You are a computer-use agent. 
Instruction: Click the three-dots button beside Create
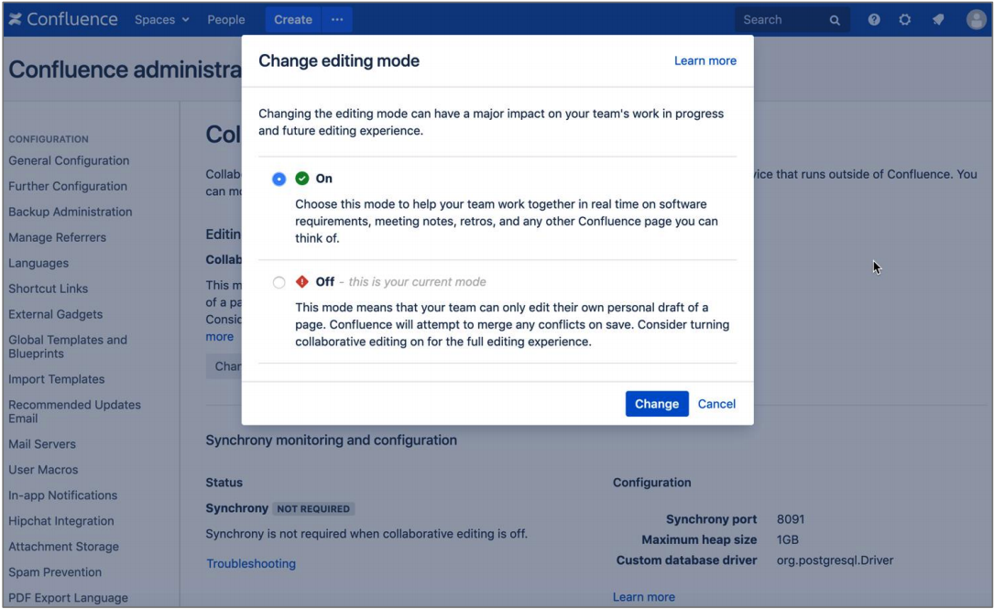point(336,19)
